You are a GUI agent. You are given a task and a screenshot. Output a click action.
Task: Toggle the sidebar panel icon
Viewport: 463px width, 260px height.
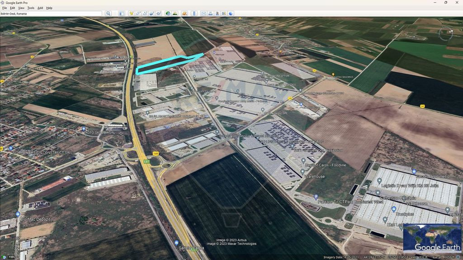pos(121,14)
